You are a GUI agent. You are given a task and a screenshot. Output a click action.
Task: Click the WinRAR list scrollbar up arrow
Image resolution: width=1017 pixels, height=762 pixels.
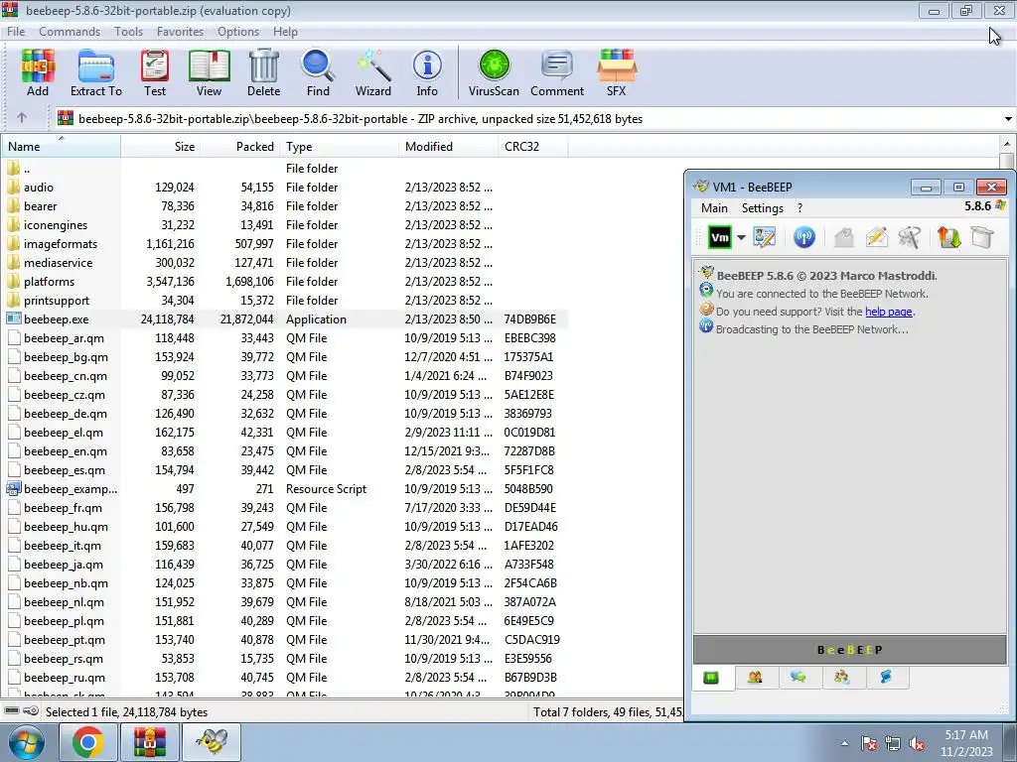(1007, 144)
